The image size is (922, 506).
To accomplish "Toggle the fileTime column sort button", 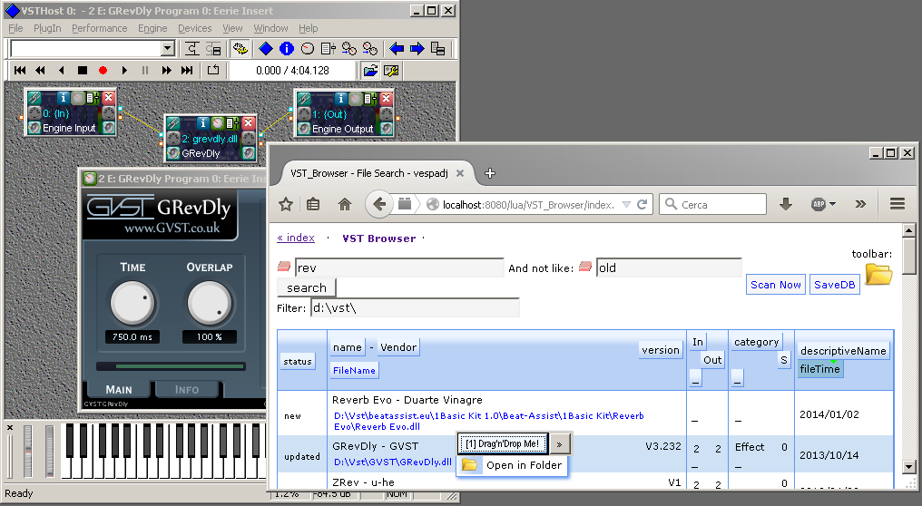I will pos(819,369).
